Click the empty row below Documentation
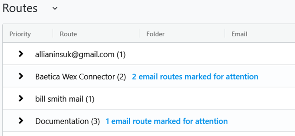The height and width of the screenshot is (136, 295). tap(147, 134)
